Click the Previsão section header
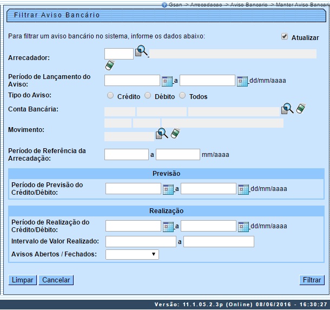Screen dimensions: 330x310 tap(166, 174)
